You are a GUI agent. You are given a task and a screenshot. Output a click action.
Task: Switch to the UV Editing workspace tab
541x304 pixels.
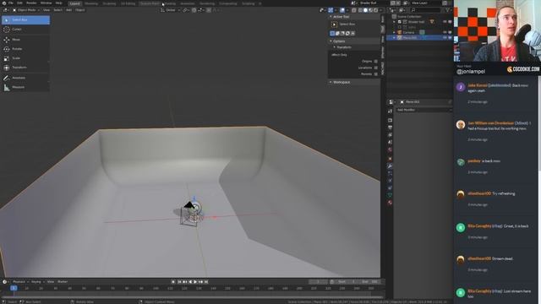(128, 3)
